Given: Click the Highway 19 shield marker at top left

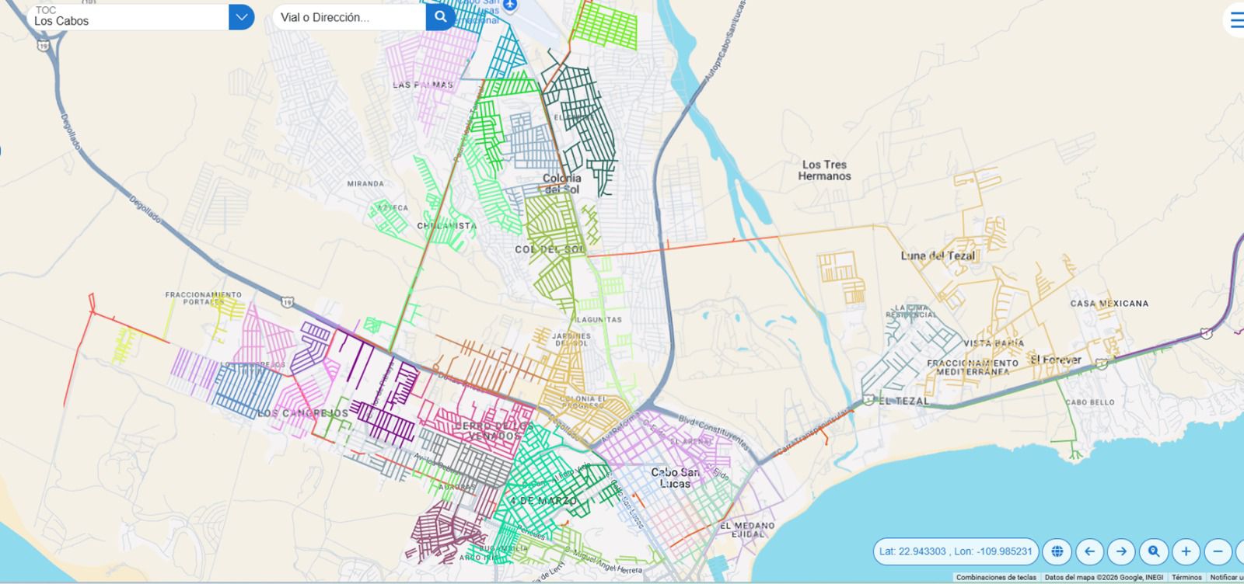Looking at the screenshot, I should coord(42,47).
